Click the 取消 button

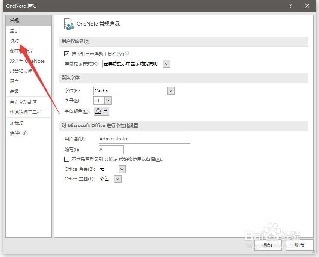[299, 245]
